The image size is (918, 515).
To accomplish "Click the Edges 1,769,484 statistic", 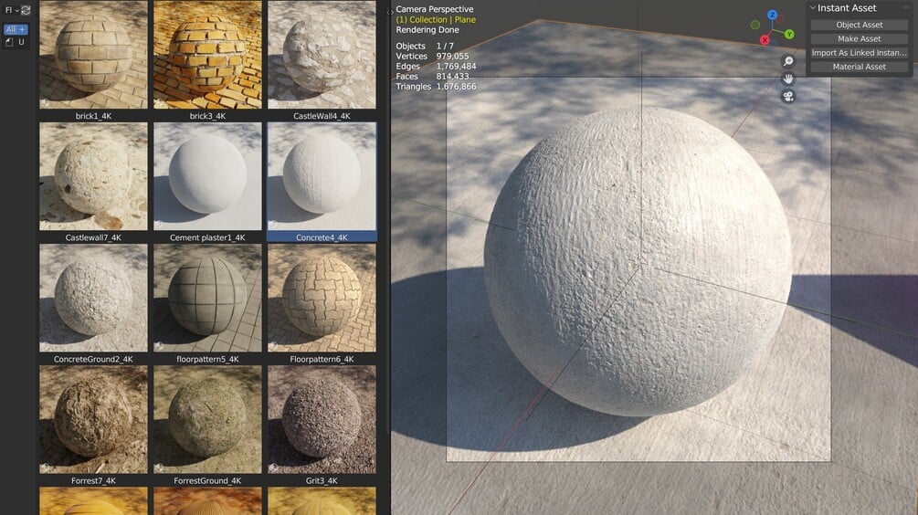I will point(436,66).
